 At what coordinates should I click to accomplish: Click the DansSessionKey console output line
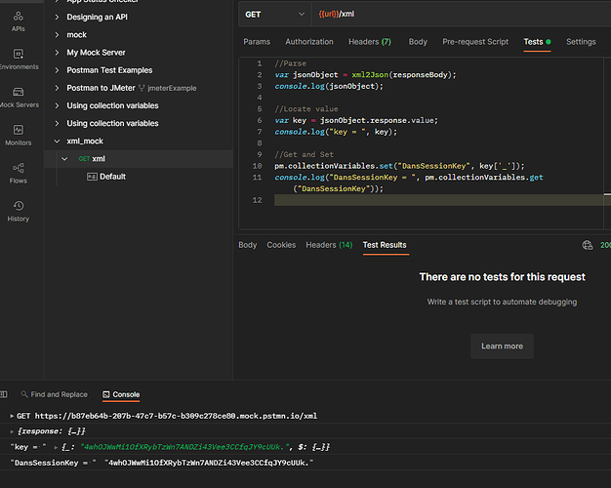click(x=162, y=463)
